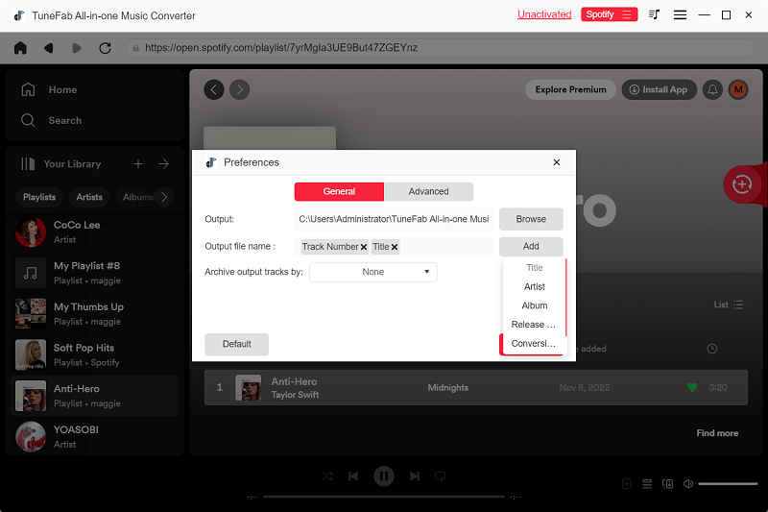Click the plus icon in Your Library
The width and height of the screenshot is (768, 512).
coord(138,164)
